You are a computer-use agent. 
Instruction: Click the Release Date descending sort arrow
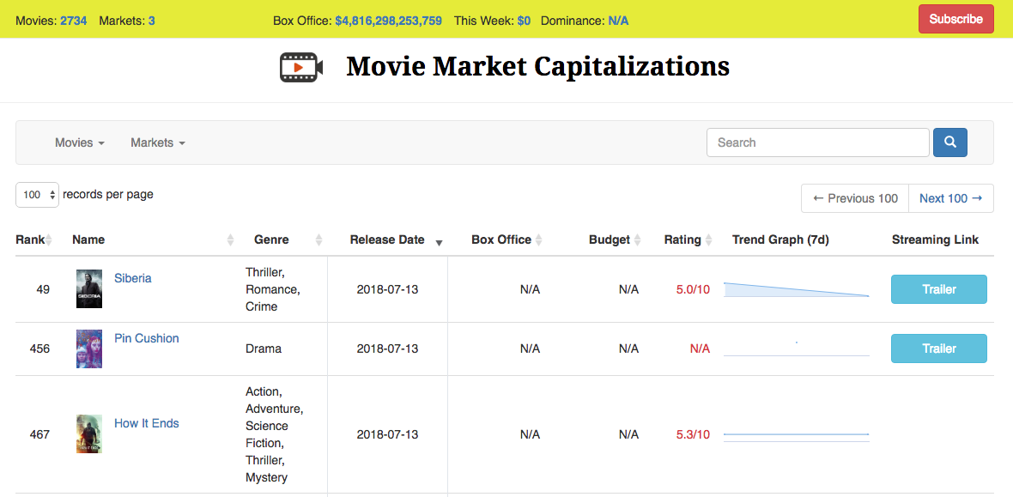439,243
